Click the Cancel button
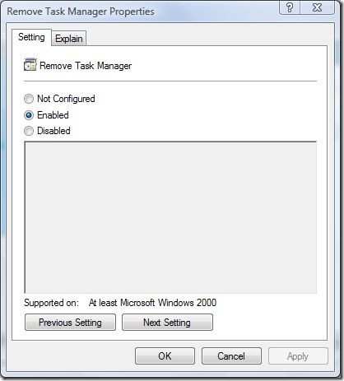344x381 pixels. [231, 356]
